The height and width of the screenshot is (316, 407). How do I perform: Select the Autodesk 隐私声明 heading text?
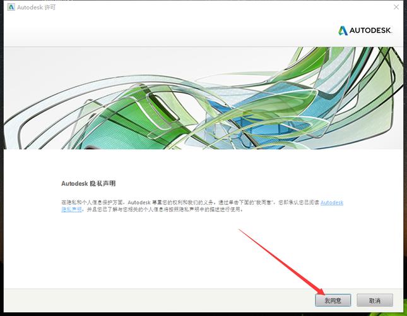pos(88,183)
